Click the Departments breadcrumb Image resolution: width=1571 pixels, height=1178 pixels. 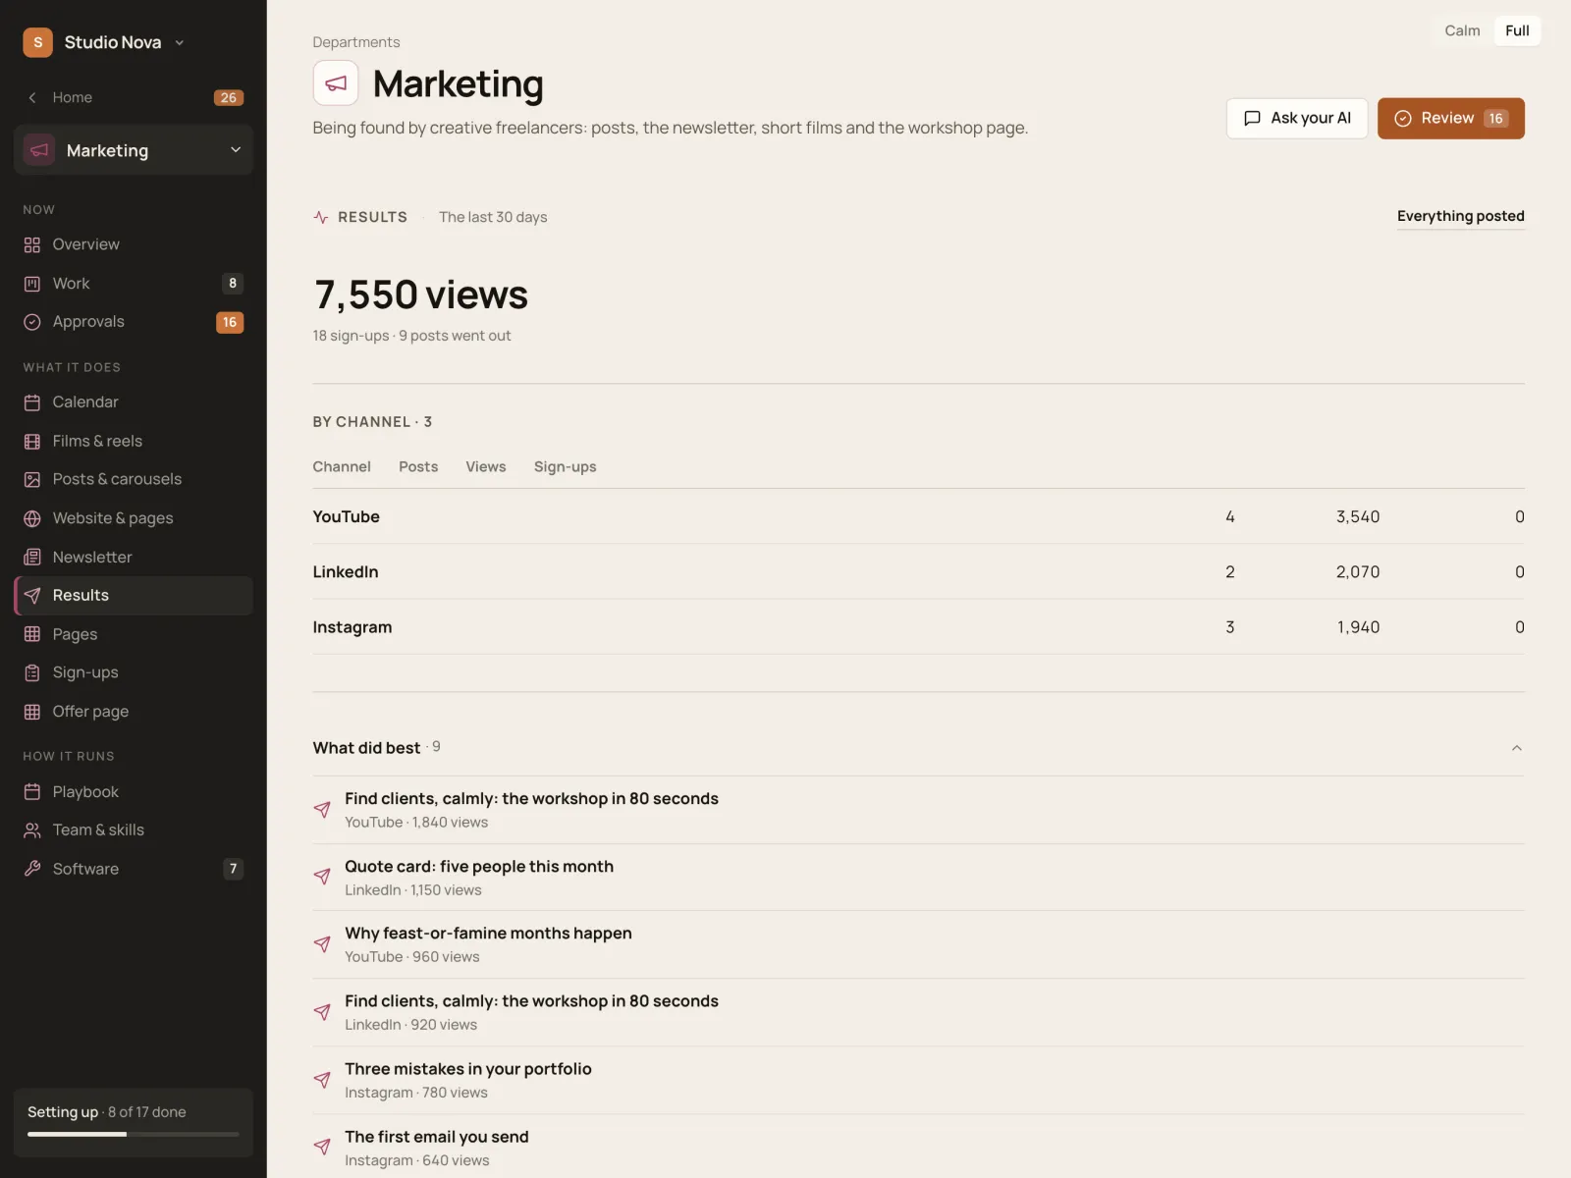click(356, 42)
